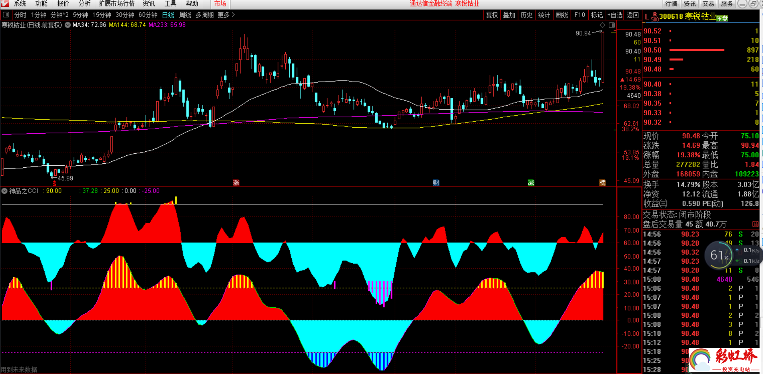Add stock via +自选 button
Viewport: 763px width, 374px height.
coord(615,15)
